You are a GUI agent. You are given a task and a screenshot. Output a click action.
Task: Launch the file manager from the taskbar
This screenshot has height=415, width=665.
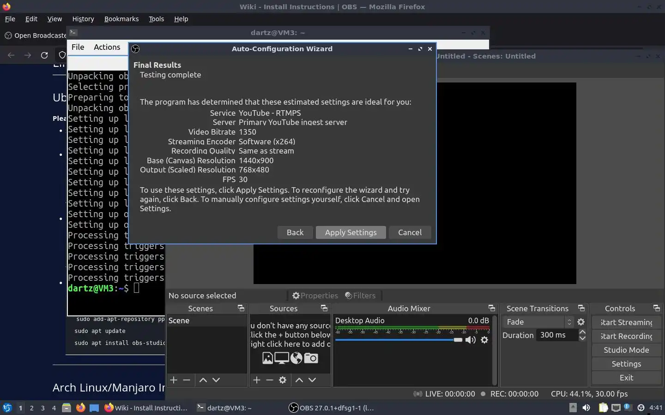click(x=66, y=408)
